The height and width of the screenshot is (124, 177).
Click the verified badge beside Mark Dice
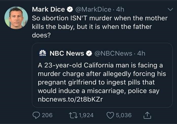[x=69, y=9]
